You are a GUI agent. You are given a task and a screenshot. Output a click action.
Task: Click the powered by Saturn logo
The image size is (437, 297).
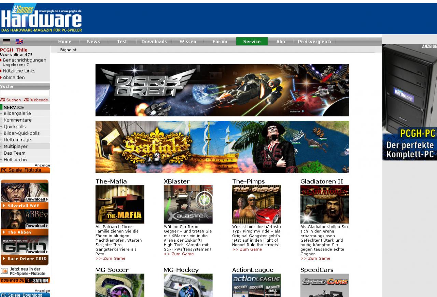pyautogui.click(x=25, y=281)
